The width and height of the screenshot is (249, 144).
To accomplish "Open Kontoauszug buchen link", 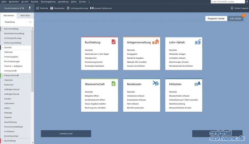I will point(94,62).
